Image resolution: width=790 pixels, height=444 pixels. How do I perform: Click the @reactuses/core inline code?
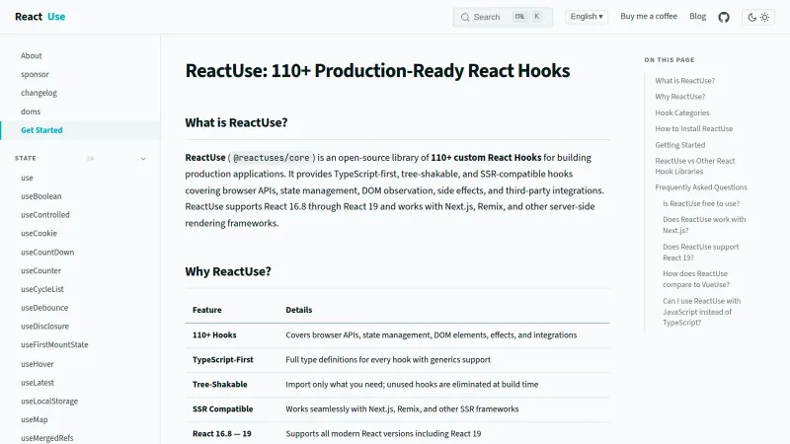pyautogui.click(x=271, y=158)
